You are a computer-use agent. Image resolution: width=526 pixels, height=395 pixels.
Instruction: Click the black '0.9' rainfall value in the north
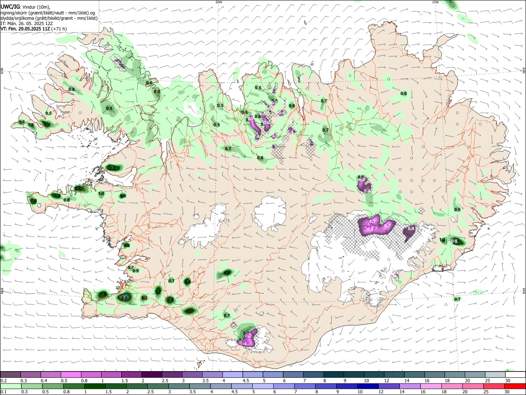[x=292, y=106]
